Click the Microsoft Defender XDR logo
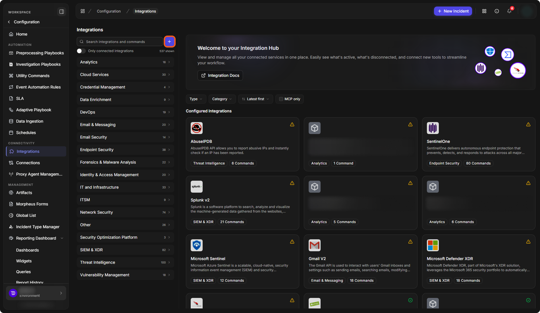This screenshot has width=540, height=313. (x=433, y=245)
